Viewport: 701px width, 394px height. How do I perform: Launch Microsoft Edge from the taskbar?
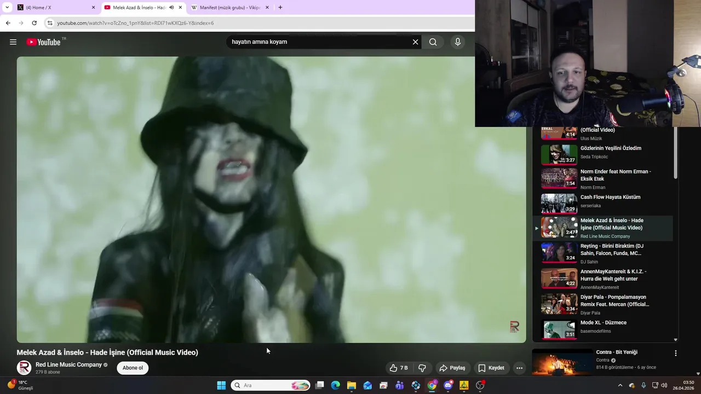(x=336, y=385)
